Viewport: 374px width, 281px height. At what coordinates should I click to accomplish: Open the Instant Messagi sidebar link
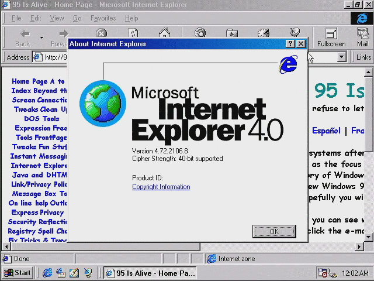[x=39, y=156]
